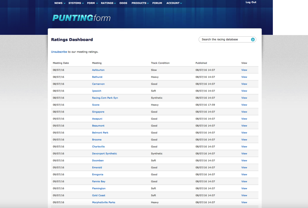
Task: Go to the Odds page
Action: tap(123, 3)
